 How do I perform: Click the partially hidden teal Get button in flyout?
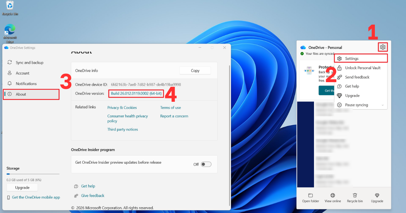pyautogui.click(x=326, y=91)
